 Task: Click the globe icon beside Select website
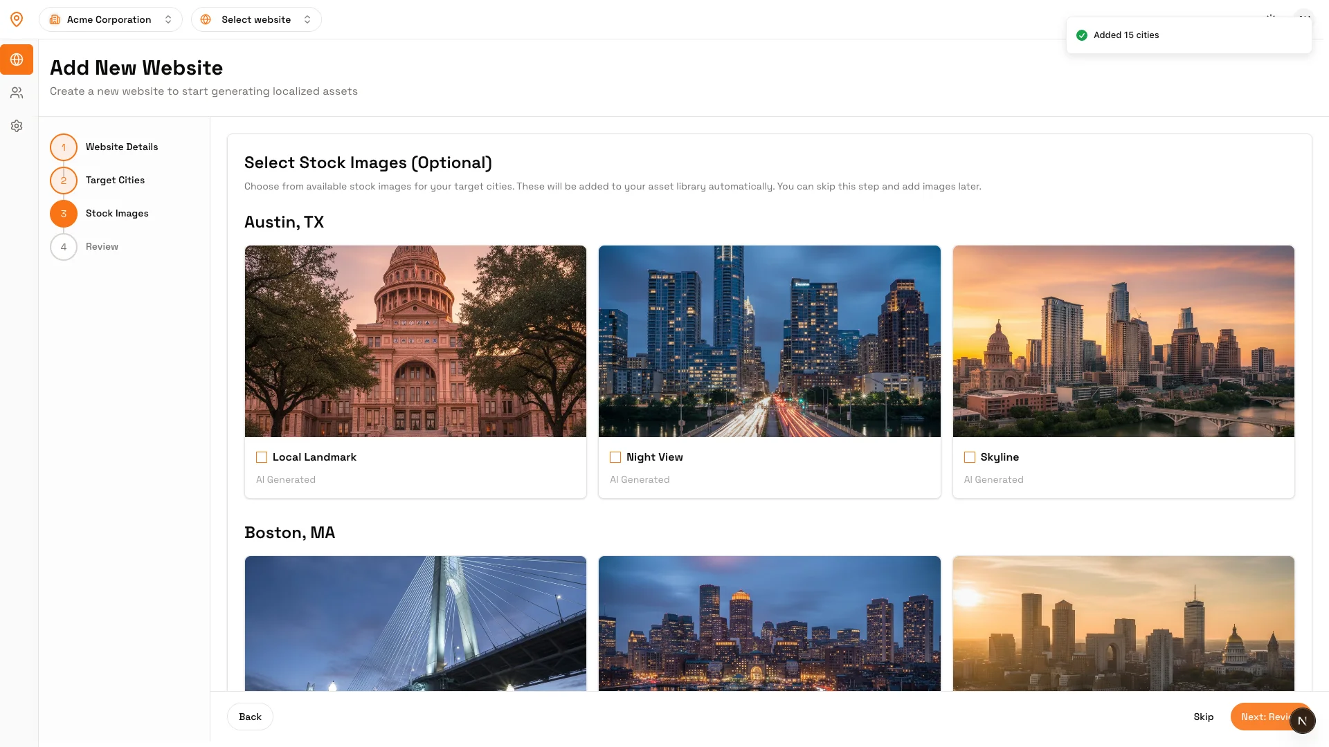point(206,19)
